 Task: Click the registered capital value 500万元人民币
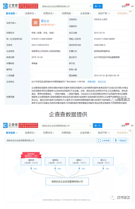(x=101, y=19)
